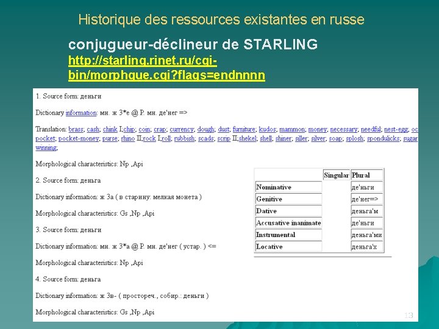The height and width of the screenshot is (329, 439).
Task: Click slide number 13
Action: tap(409, 316)
